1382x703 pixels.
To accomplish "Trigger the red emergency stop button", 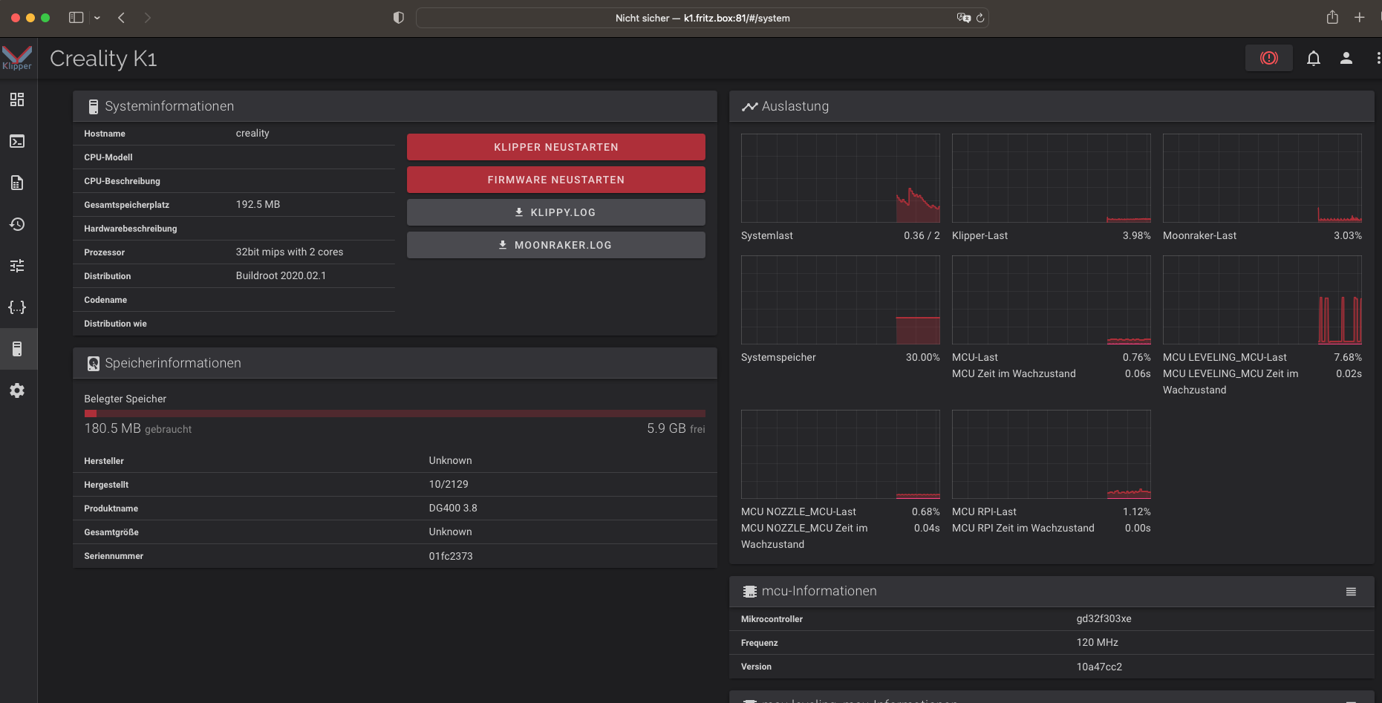I will (1269, 58).
